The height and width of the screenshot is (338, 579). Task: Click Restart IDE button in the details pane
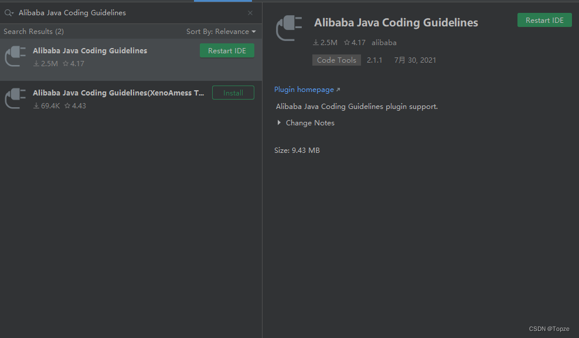point(544,21)
